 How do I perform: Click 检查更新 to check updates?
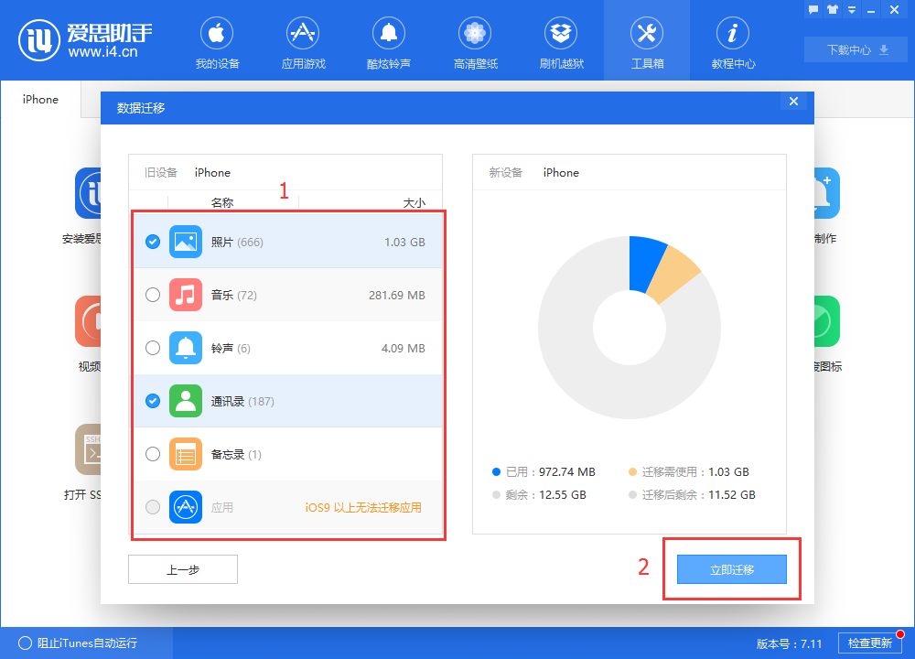[870, 643]
